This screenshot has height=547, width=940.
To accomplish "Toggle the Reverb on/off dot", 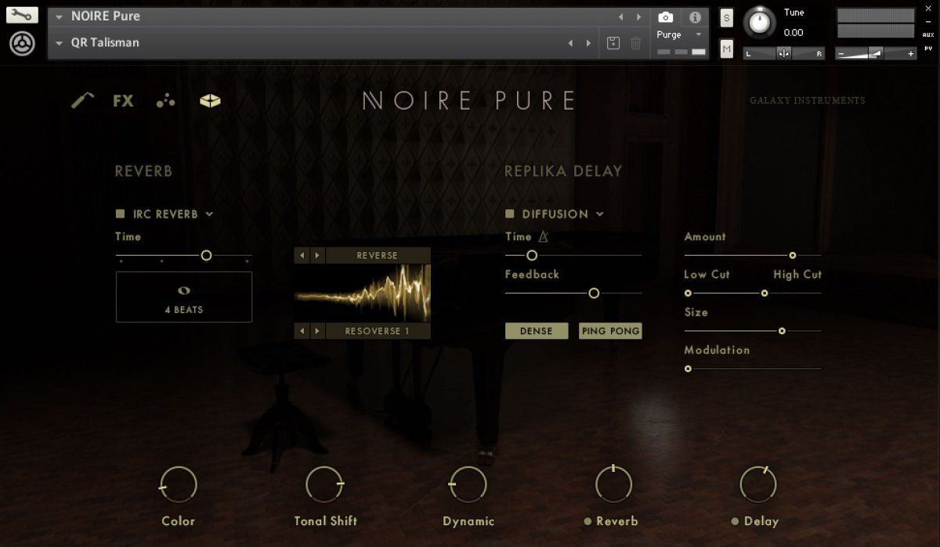I will (x=587, y=521).
